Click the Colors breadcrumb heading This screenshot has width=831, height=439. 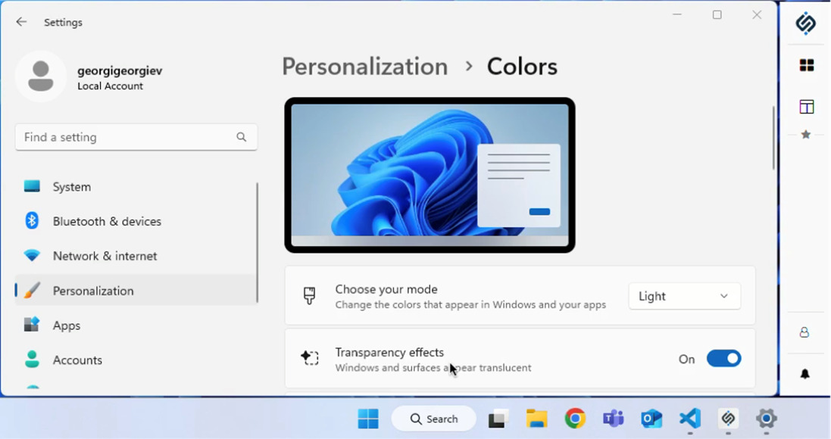(522, 67)
